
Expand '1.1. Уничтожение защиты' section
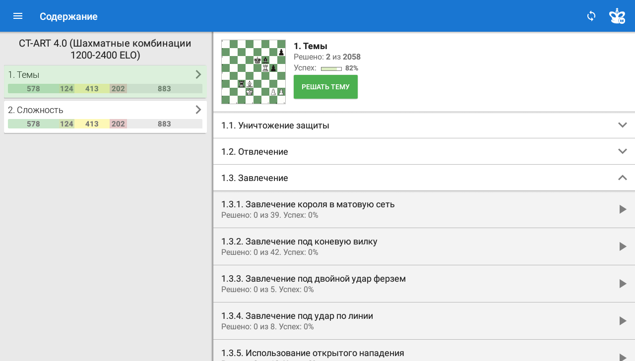pyautogui.click(x=424, y=125)
